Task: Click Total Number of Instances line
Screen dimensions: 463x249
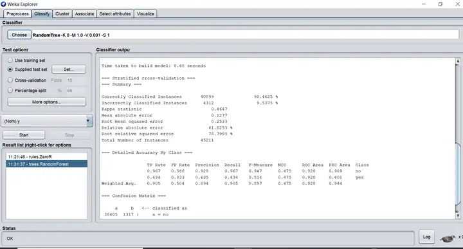Action: point(158,140)
